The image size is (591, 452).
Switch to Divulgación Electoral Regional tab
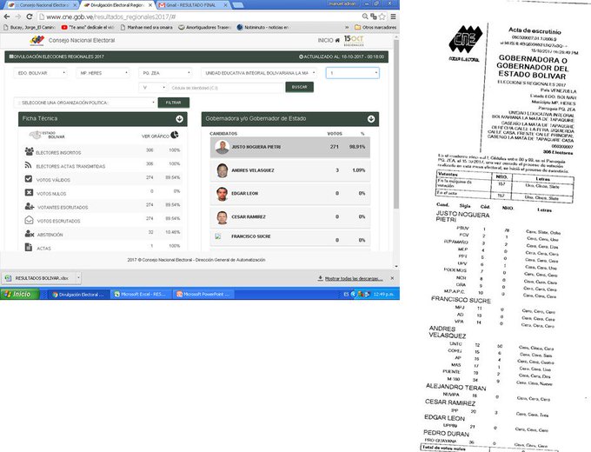click(x=117, y=5)
